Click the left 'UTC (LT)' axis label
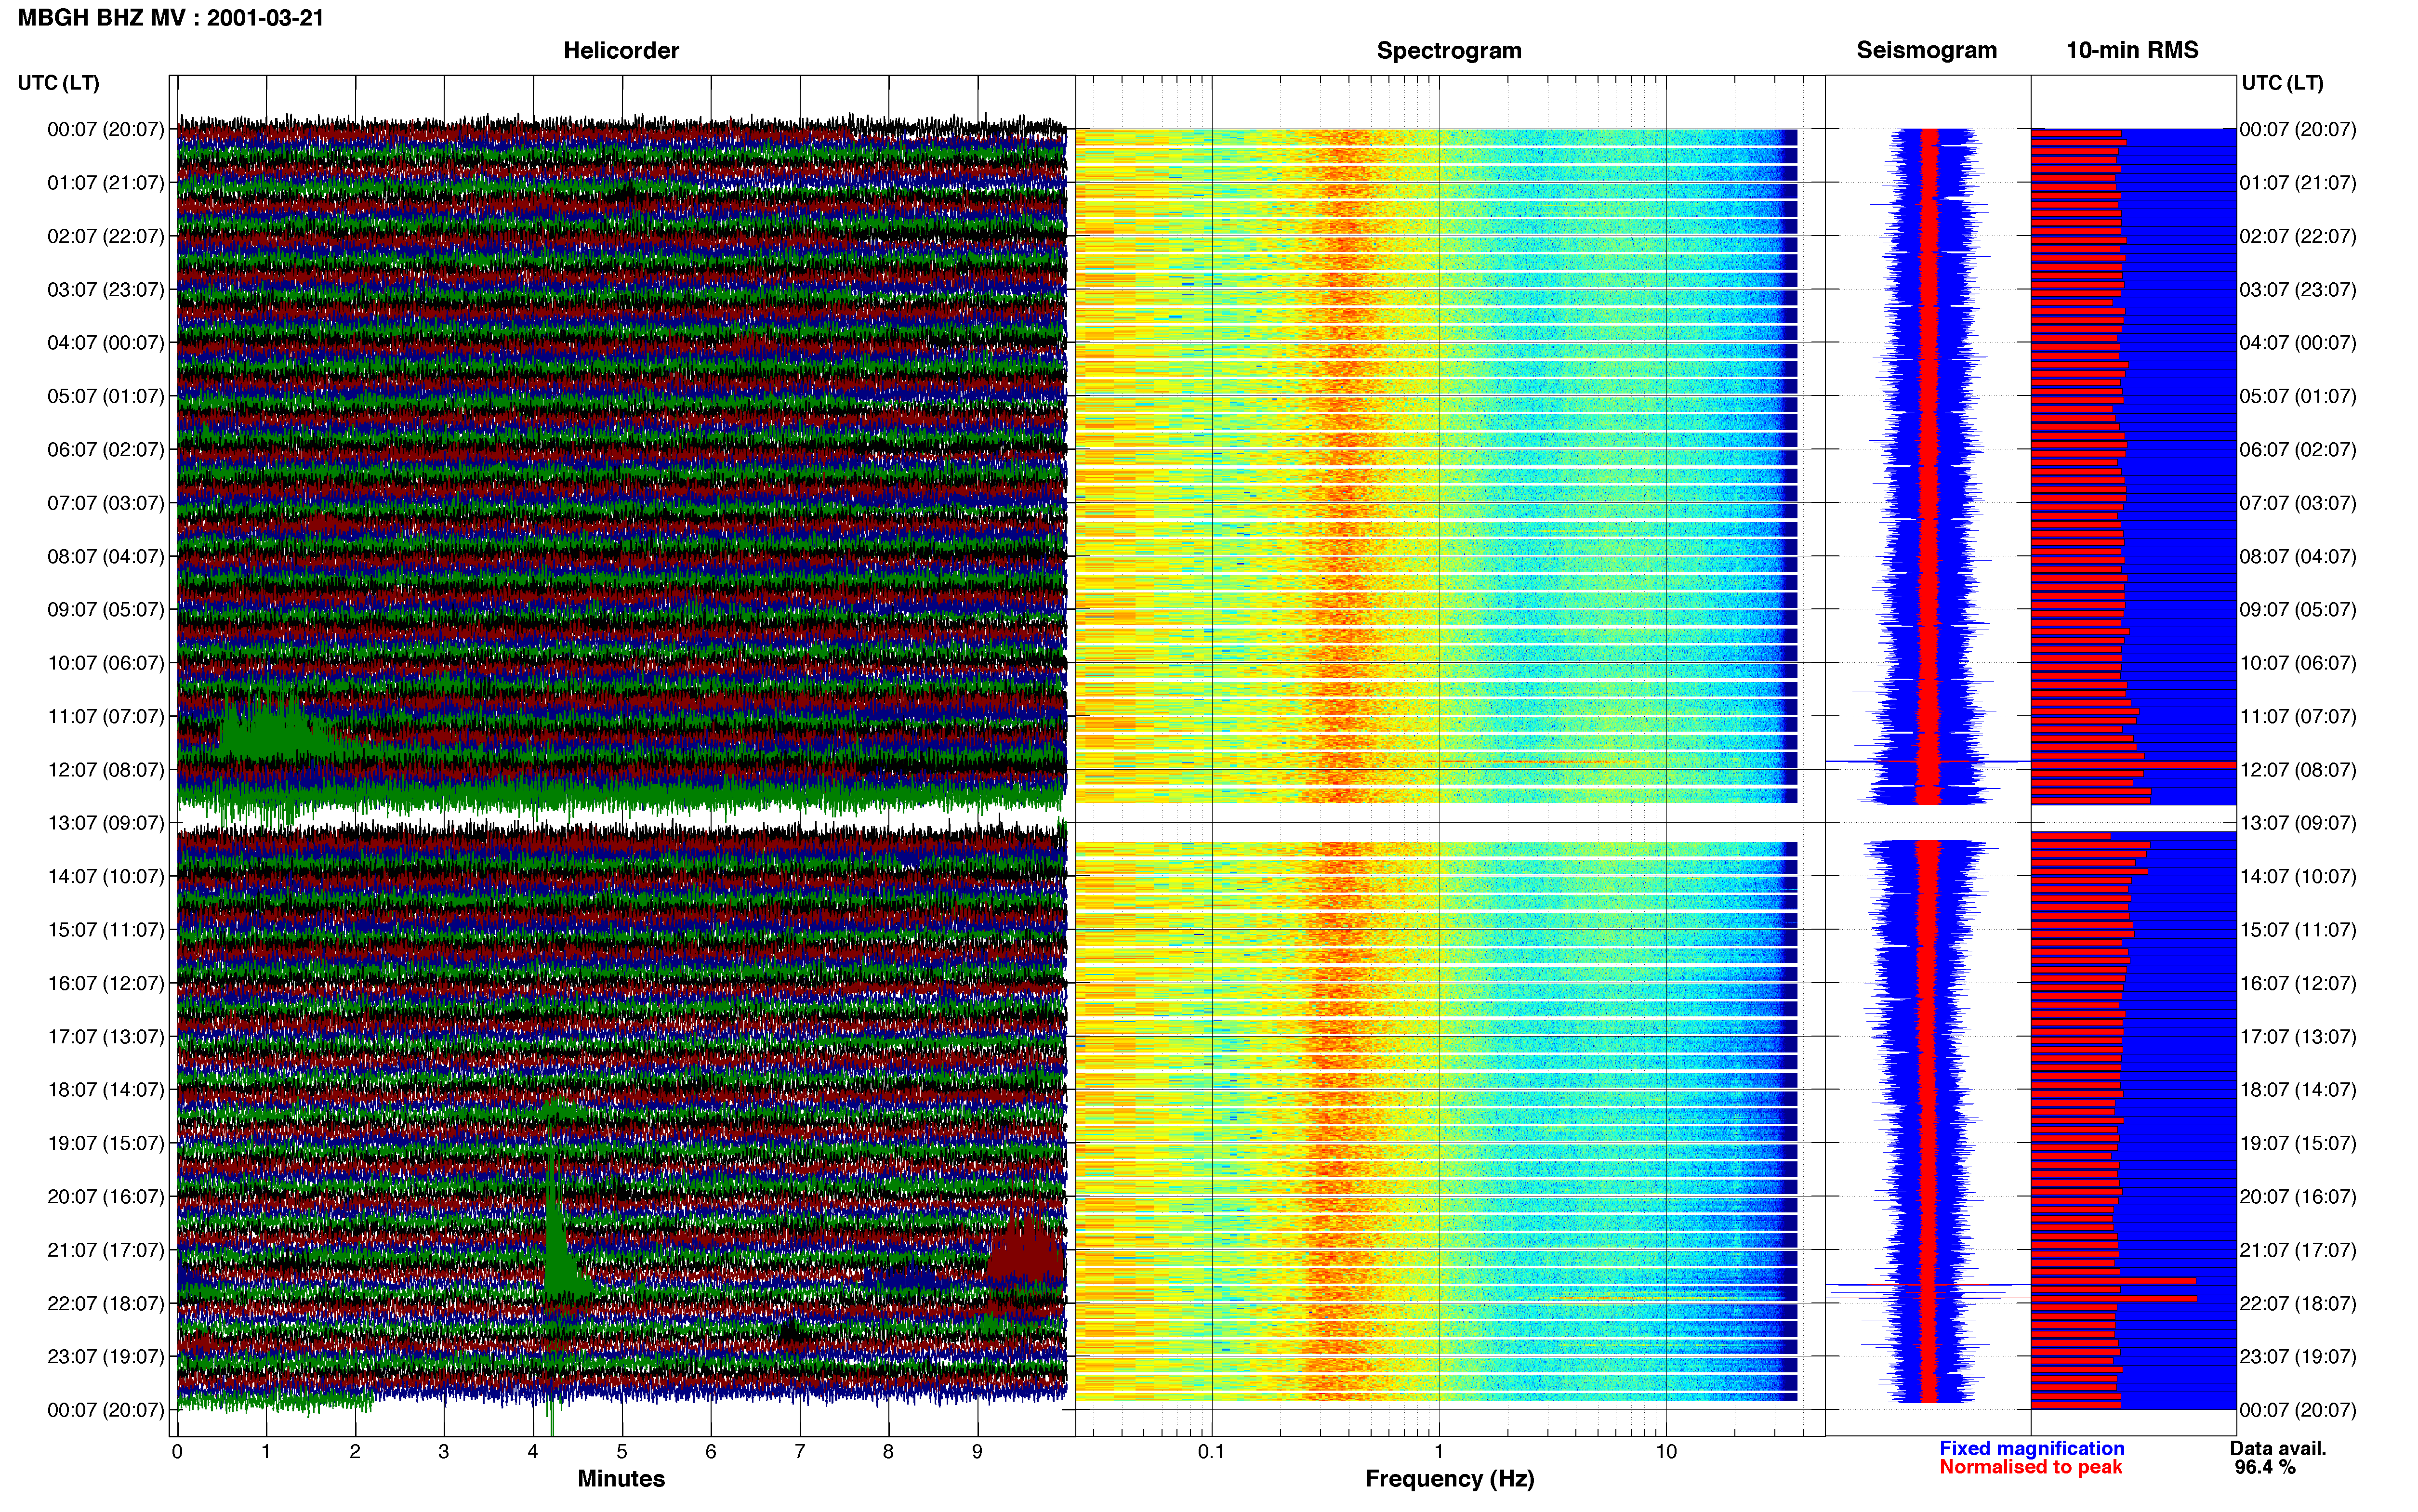 tap(58, 83)
